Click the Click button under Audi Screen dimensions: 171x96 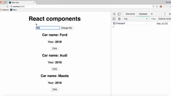pos(55,69)
